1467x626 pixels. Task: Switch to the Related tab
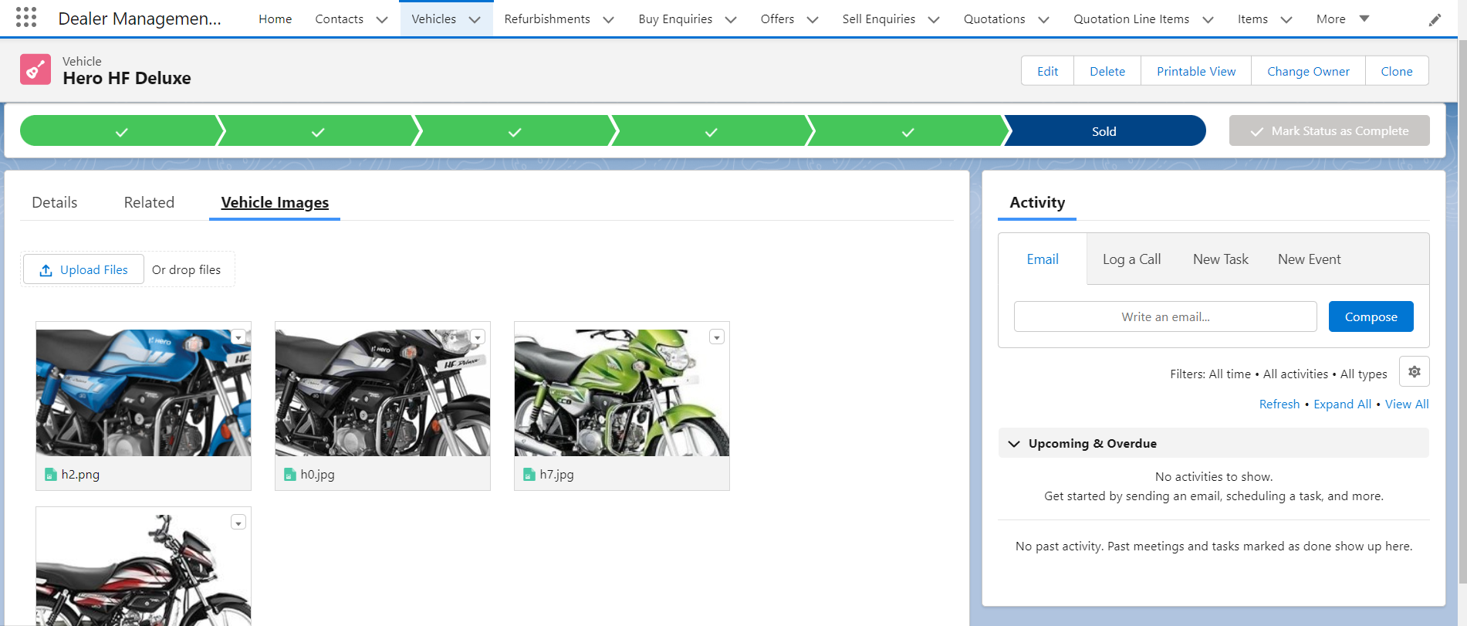[149, 202]
